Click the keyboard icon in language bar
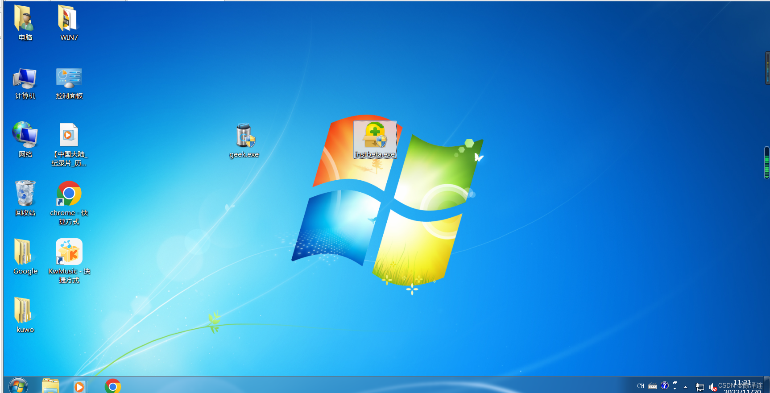This screenshot has width=770, height=393. pos(653,386)
